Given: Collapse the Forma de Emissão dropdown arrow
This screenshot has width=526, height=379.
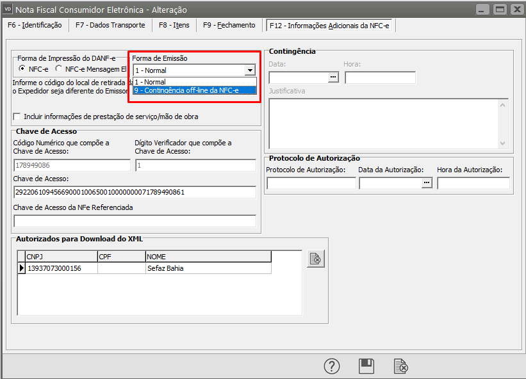Looking at the screenshot, I should 250,70.
